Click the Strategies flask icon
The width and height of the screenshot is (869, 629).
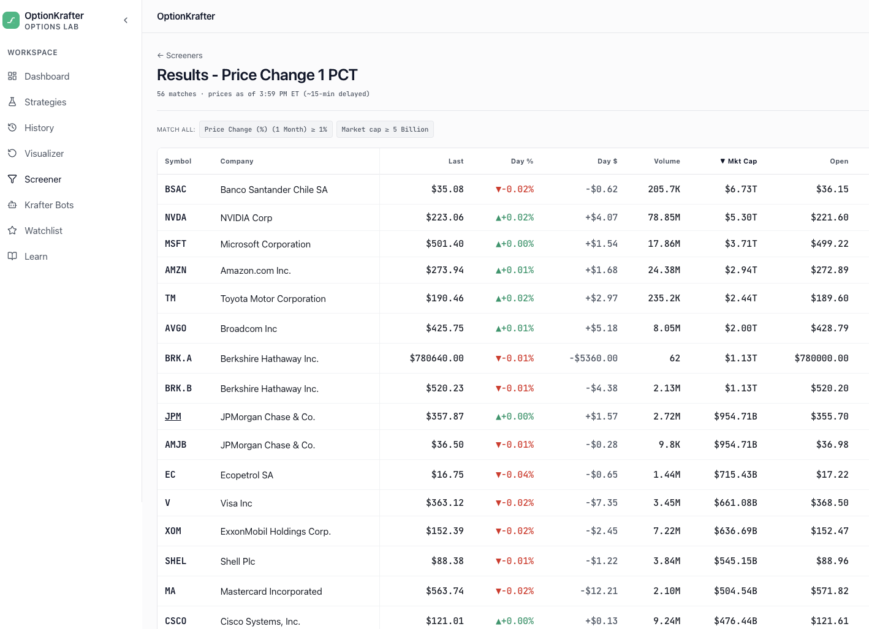click(12, 102)
